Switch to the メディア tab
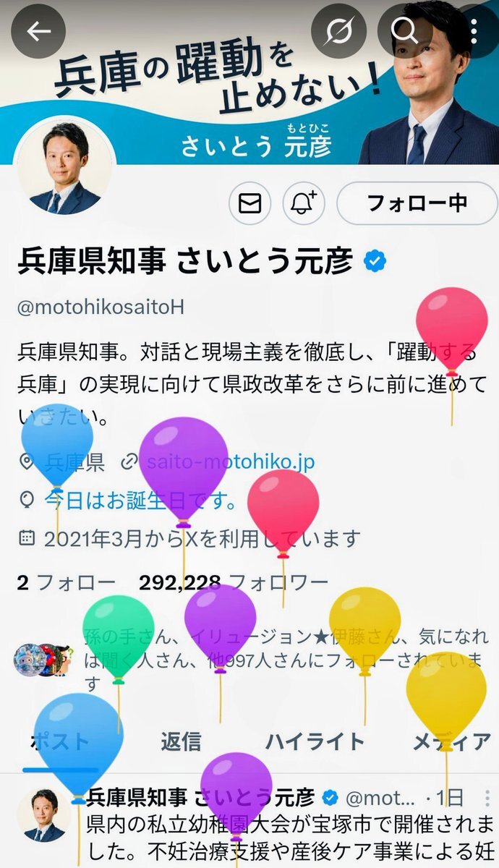Screen dimensions: 499x868 point(452,741)
